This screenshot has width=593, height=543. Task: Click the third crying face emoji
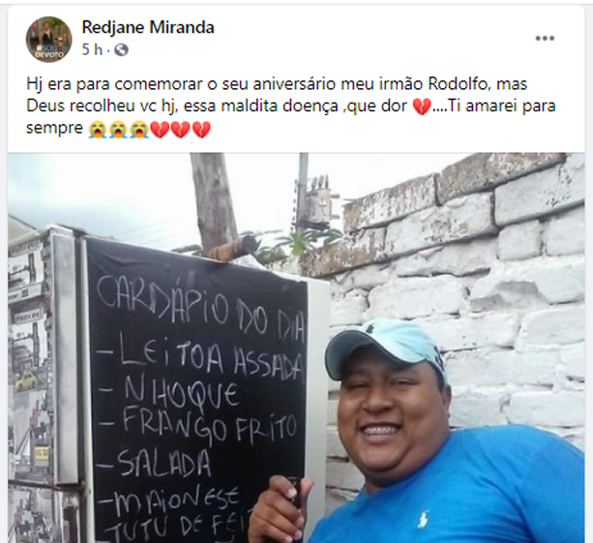coord(139,130)
